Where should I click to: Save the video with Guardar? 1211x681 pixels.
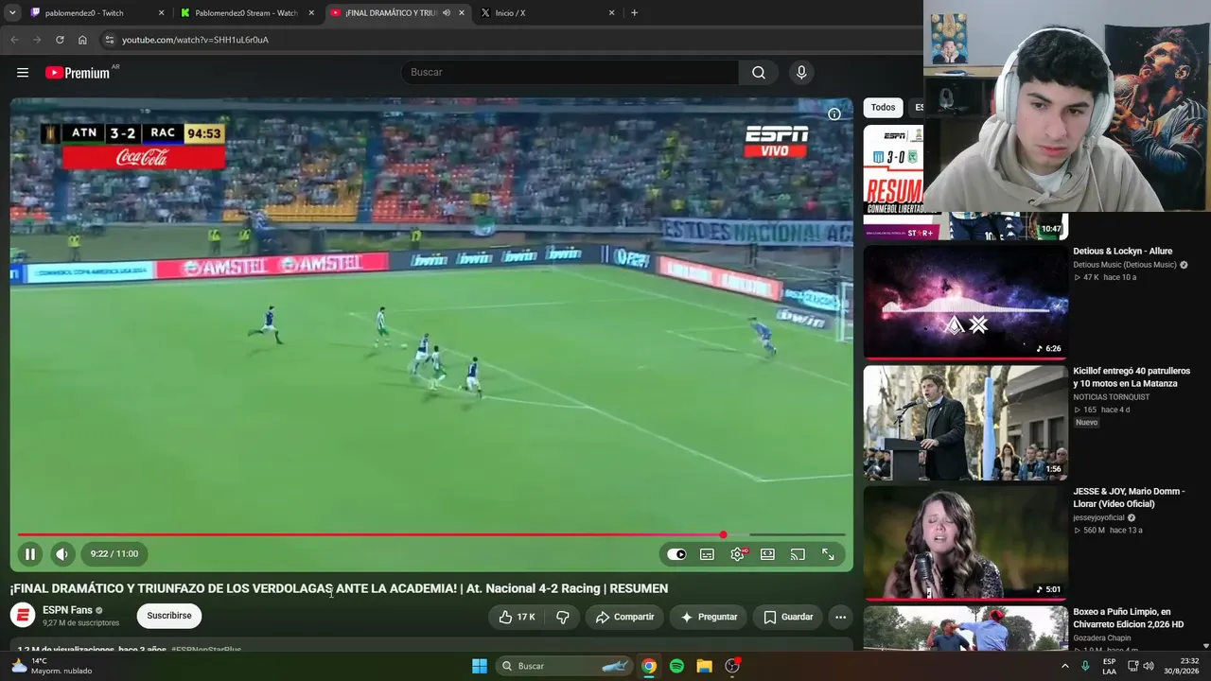(788, 617)
